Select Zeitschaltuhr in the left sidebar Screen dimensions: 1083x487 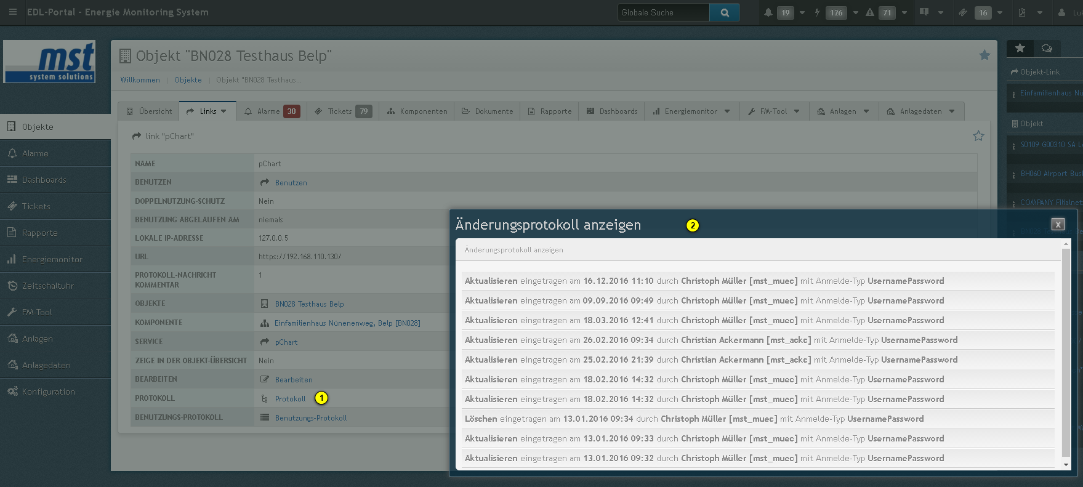[55, 286]
